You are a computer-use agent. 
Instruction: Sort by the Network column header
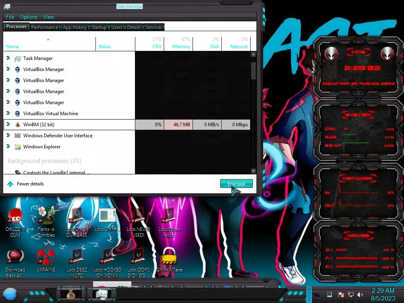(x=236, y=44)
